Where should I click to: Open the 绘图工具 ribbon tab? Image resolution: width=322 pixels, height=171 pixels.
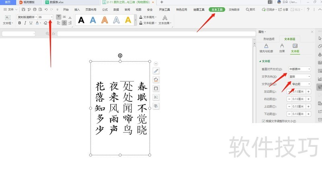point(199,9)
